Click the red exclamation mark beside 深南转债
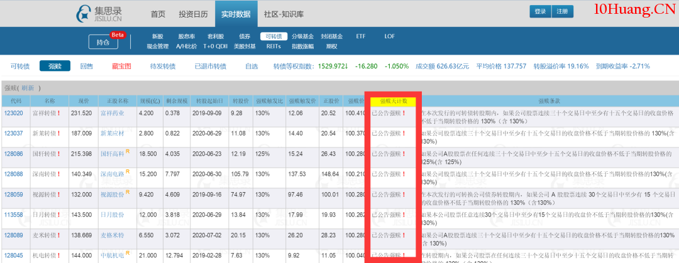Image resolution: width=679 pixels, height=263 pixels. click(58, 174)
